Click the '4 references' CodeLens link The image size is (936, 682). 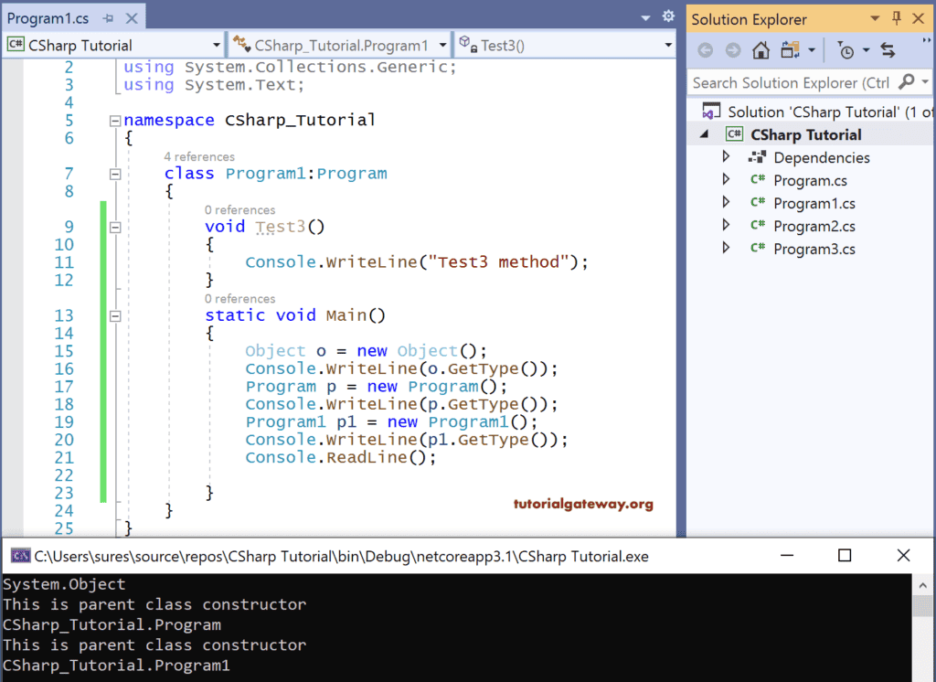point(199,156)
